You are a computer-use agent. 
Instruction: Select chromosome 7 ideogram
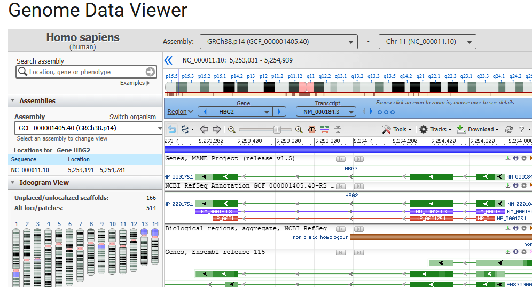tap(80, 255)
